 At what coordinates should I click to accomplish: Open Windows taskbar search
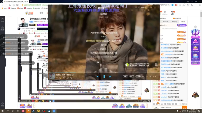8,111
